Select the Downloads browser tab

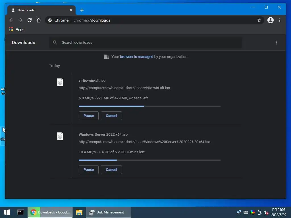[x=41, y=10]
